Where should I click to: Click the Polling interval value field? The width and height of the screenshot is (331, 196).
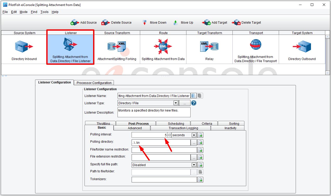(x=149, y=135)
